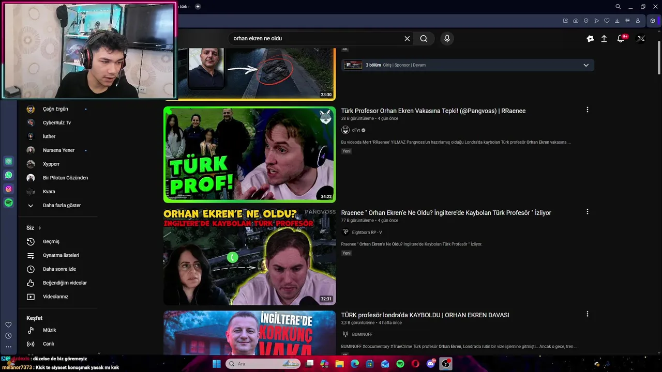Screen dimensions: 662x372
Task: Clear the YouTube search box text
Action: coord(407,39)
